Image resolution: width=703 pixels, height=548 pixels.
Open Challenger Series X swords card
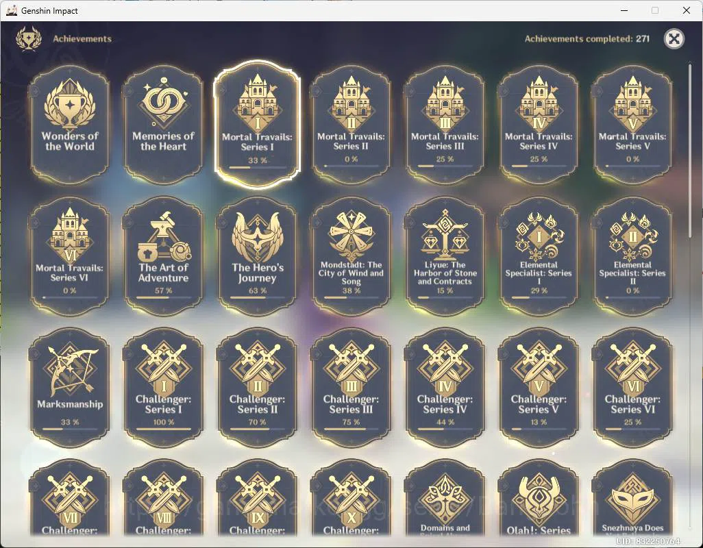coord(351,498)
